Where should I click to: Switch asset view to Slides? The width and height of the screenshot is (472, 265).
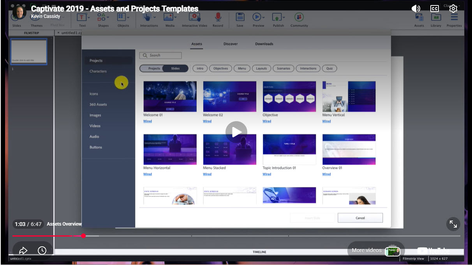(x=176, y=69)
